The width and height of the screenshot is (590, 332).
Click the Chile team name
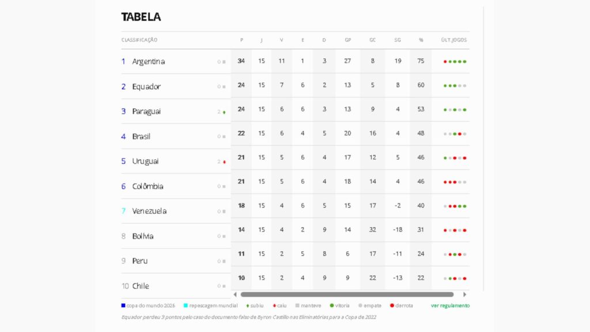[141, 286]
